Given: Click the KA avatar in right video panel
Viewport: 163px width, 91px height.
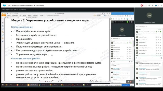Looking at the screenshot, I should point(149,15).
